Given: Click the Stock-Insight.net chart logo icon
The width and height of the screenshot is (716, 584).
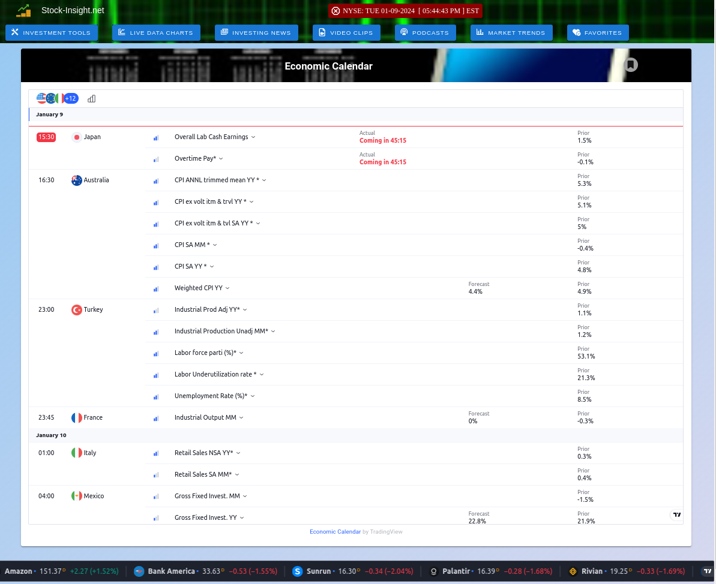Looking at the screenshot, I should point(24,10).
